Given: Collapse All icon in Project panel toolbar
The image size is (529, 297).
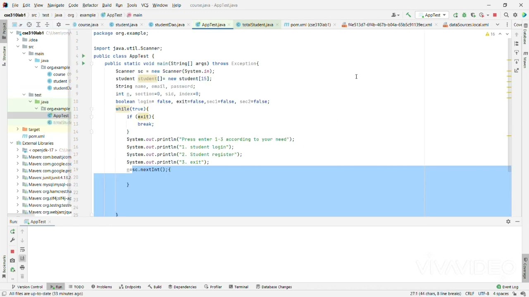Looking at the screenshot, I should click(47, 25).
